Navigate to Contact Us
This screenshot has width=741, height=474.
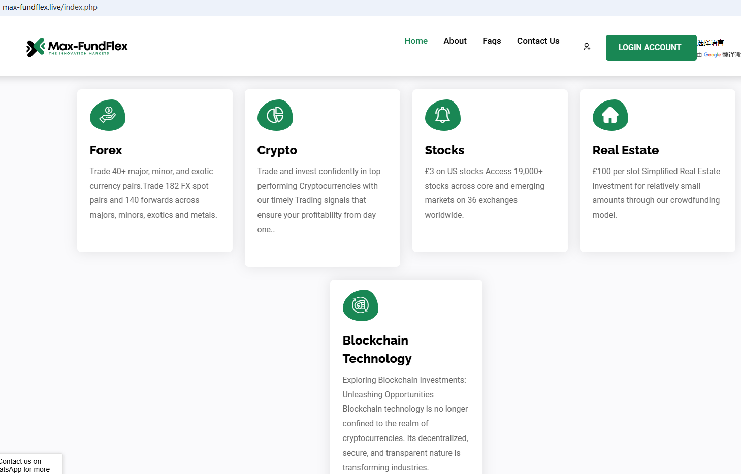pyautogui.click(x=538, y=41)
